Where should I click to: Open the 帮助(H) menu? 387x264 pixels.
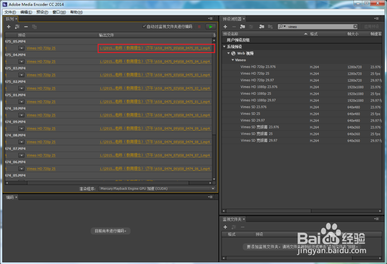point(76,12)
